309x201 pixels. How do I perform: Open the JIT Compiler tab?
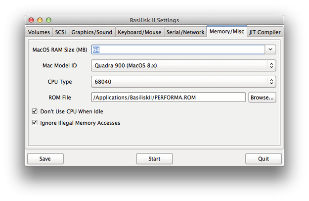click(265, 32)
